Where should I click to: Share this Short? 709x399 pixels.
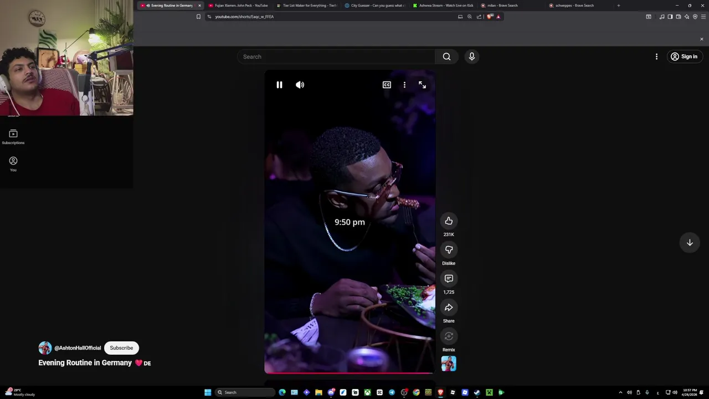[x=449, y=308]
